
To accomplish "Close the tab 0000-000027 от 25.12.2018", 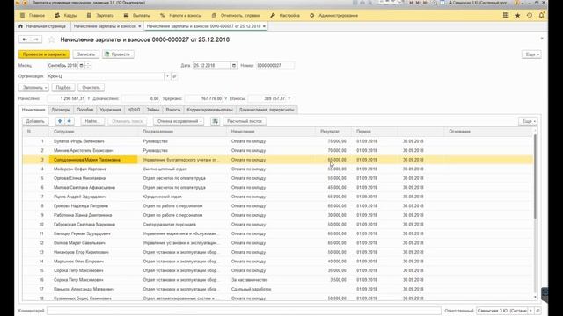I will pyautogui.click(x=264, y=26).
